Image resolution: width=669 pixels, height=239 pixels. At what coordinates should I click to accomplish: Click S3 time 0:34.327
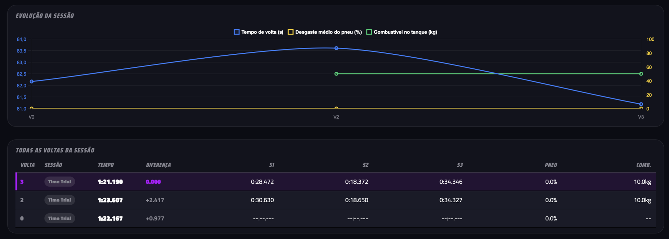point(451,200)
